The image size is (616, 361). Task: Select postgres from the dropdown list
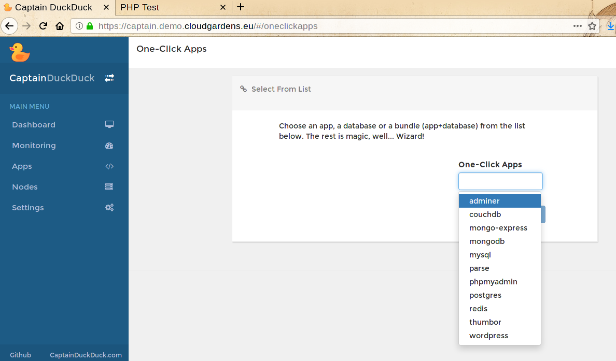(500, 295)
